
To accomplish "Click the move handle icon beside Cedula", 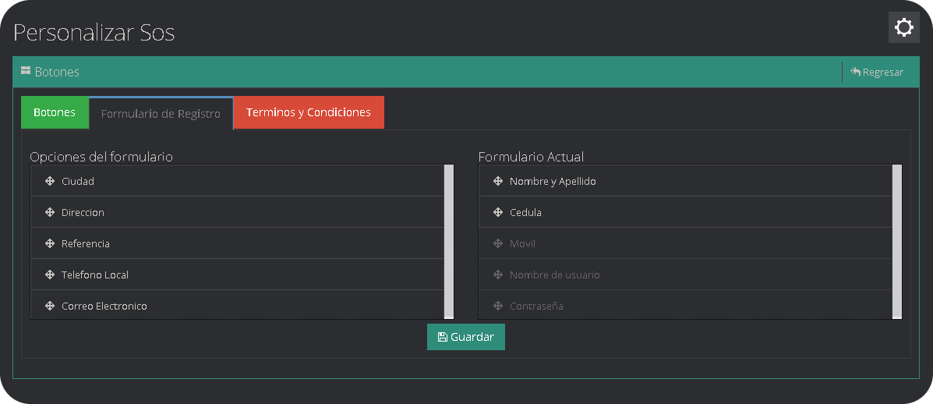I will (x=498, y=212).
